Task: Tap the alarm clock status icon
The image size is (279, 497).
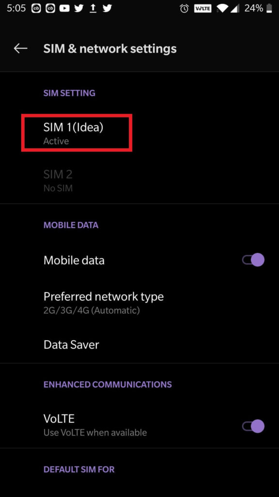Action: (x=184, y=9)
